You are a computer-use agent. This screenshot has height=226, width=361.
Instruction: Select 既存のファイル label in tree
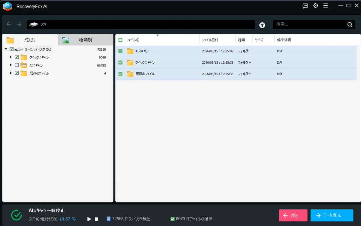pos(39,73)
